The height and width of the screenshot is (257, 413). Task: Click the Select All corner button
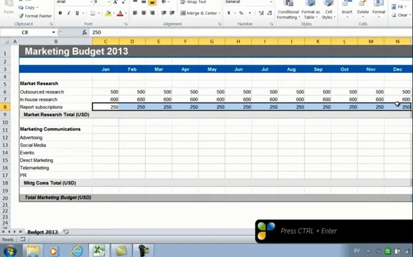pos(5,42)
